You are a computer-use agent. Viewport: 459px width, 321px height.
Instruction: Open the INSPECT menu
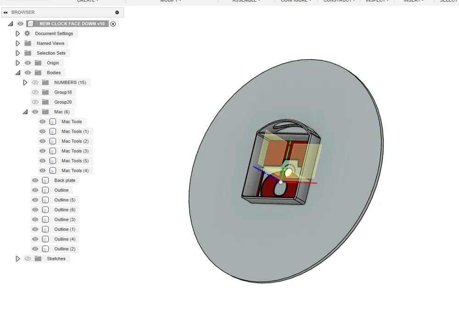[x=376, y=1]
